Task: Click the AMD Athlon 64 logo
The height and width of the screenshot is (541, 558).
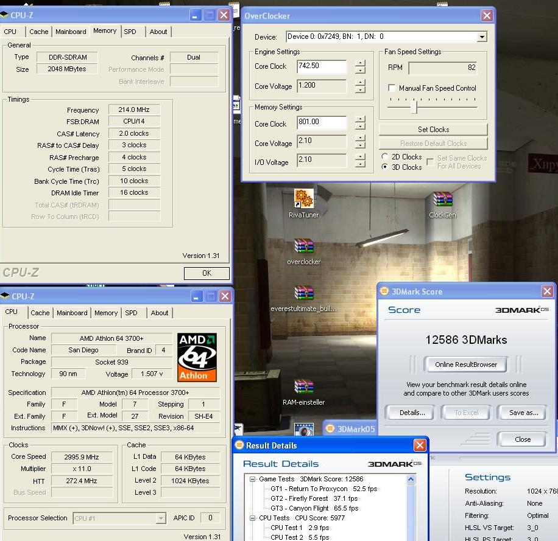Action: (197, 357)
